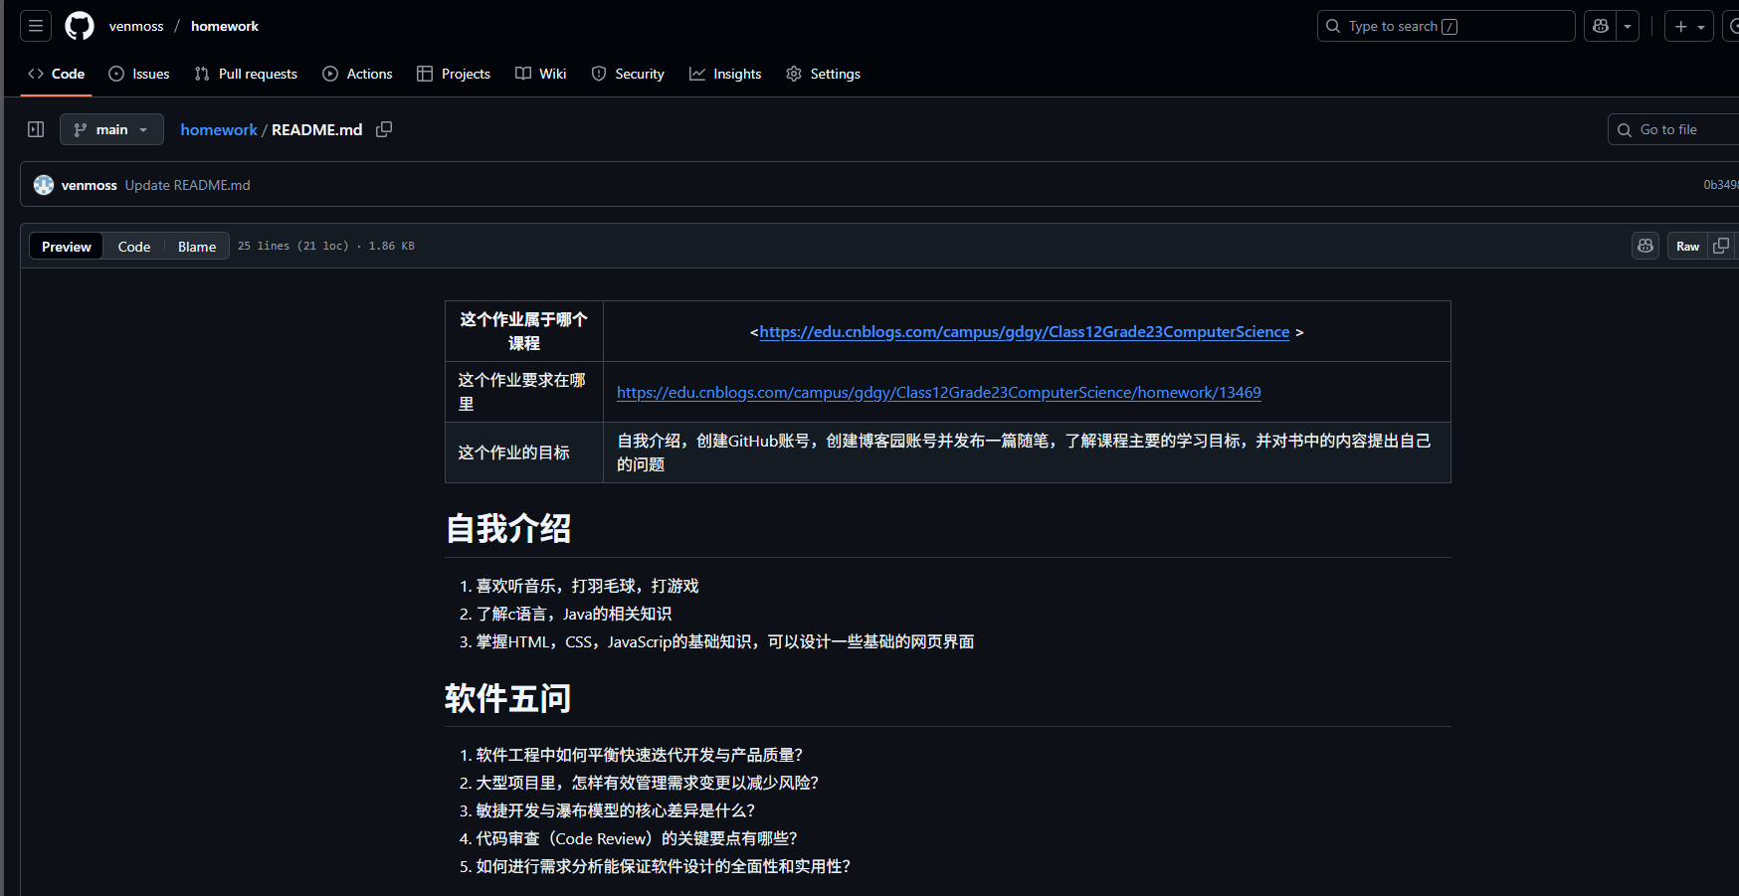Click the venmoss avatar on the commit bar
Screen dimensions: 1739x896
coord(44,185)
